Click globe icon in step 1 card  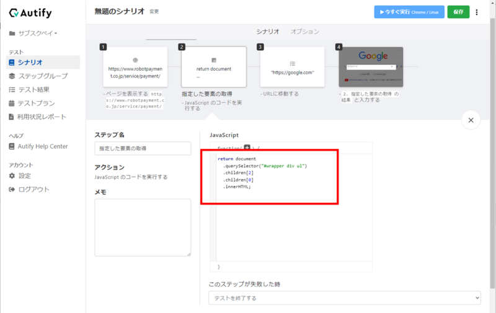tap(135, 60)
